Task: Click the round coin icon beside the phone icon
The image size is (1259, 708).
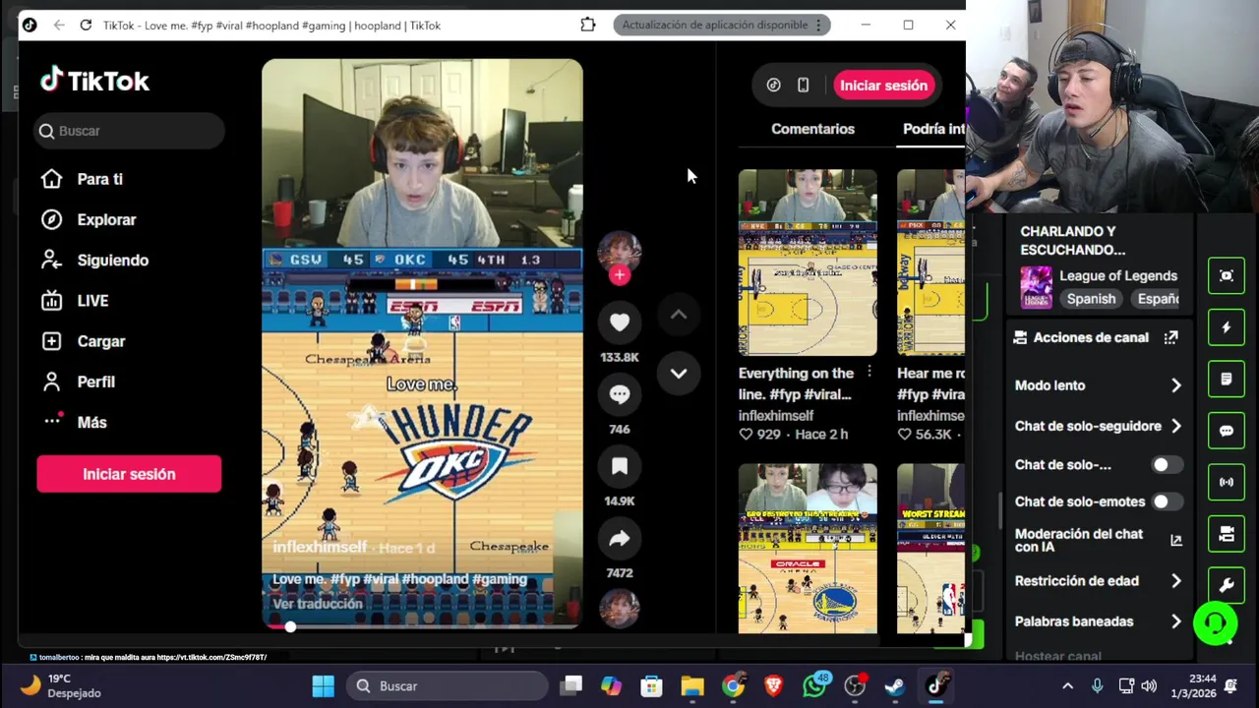Action: (x=774, y=86)
